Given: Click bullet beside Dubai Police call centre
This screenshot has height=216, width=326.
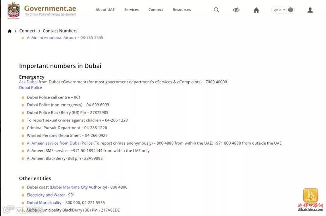Looking at the screenshot, I should (23, 97).
